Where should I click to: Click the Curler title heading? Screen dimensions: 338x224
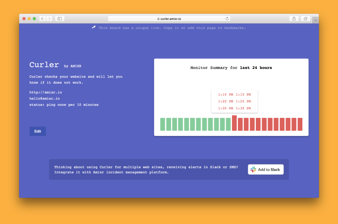44,65
